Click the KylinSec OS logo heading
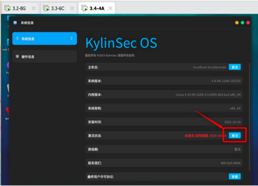This screenshot has height=186, width=258. click(x=121, y=43)
